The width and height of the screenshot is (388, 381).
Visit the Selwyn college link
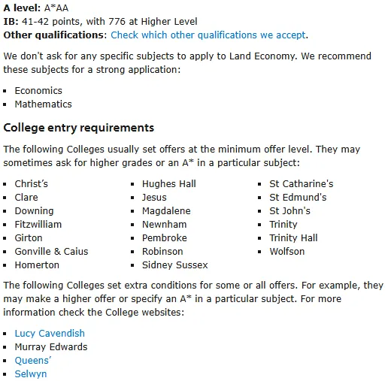coord(31,374)
